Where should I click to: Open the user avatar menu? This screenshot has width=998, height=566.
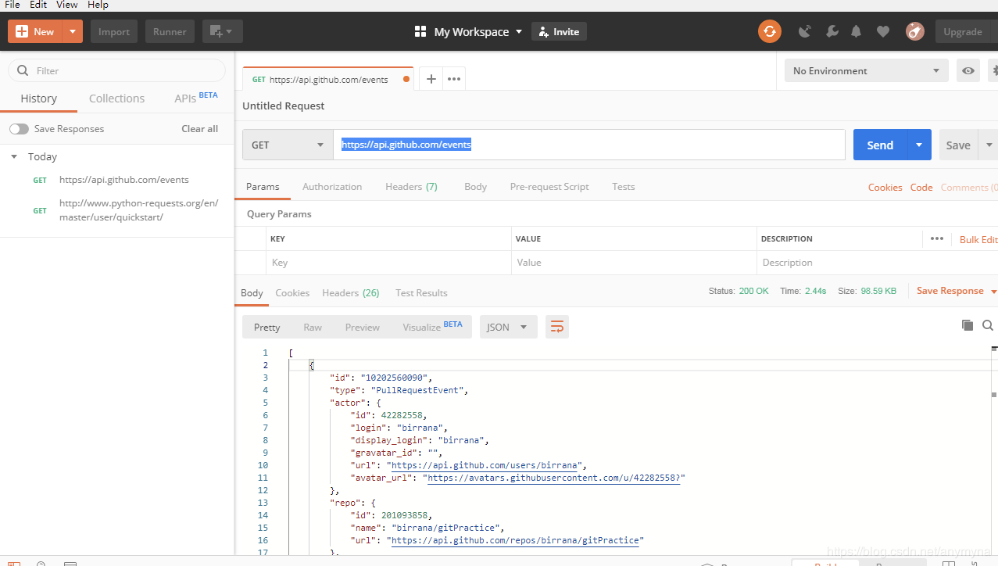point(915,31)
